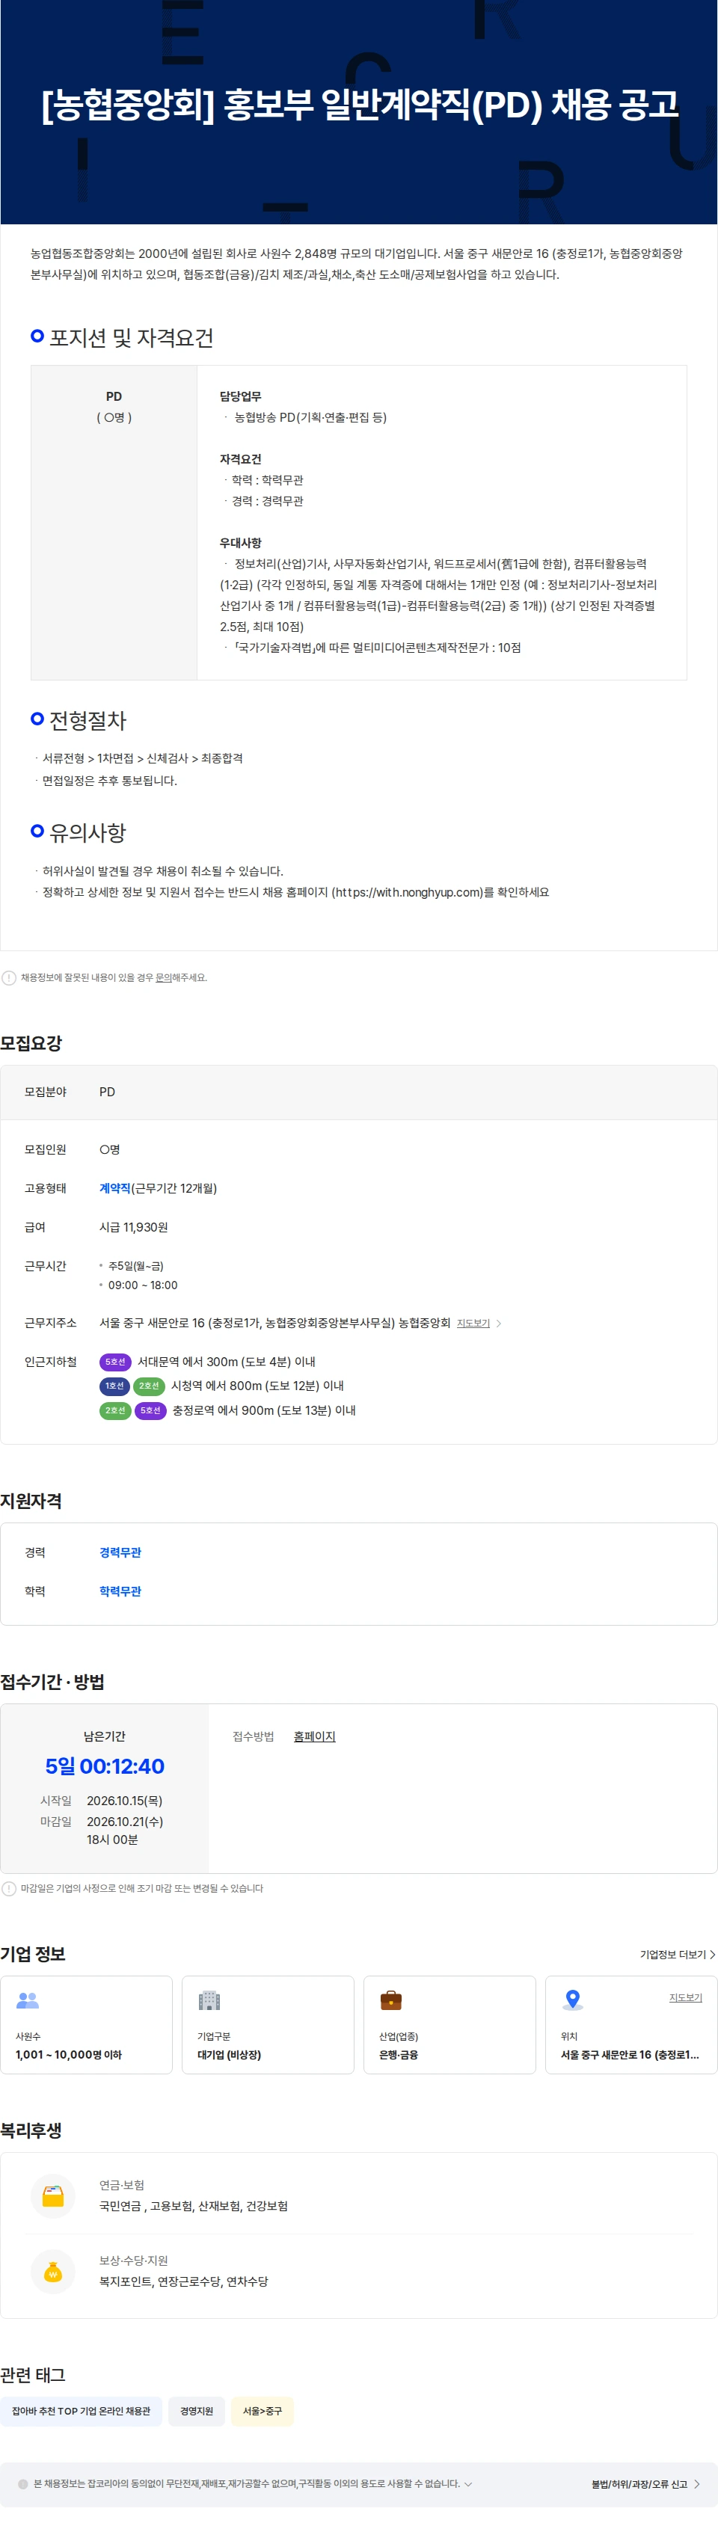Select the 서울>중구 tag
The height and width of the screenshot is (2523, 718).
tap(263, 2412)
